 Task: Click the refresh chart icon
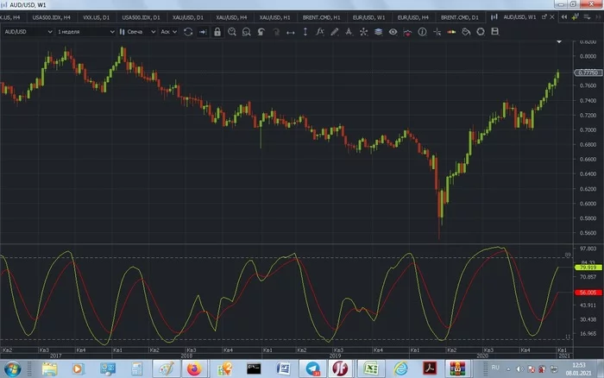(x=188, y=32)
